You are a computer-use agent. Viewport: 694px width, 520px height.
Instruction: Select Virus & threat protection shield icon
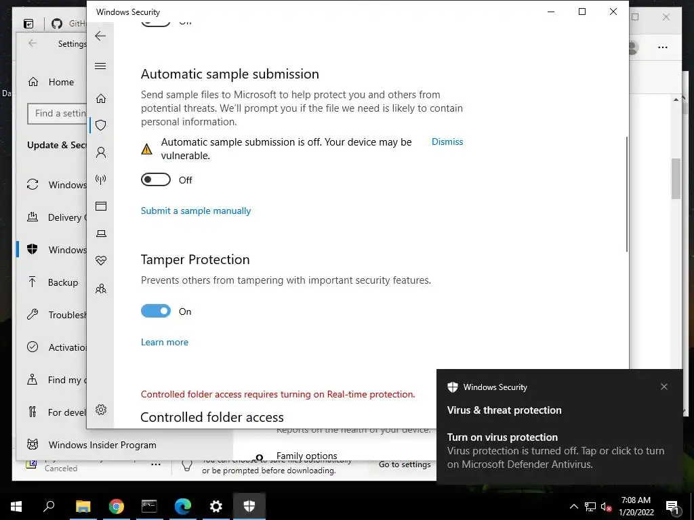pos(101,125)
